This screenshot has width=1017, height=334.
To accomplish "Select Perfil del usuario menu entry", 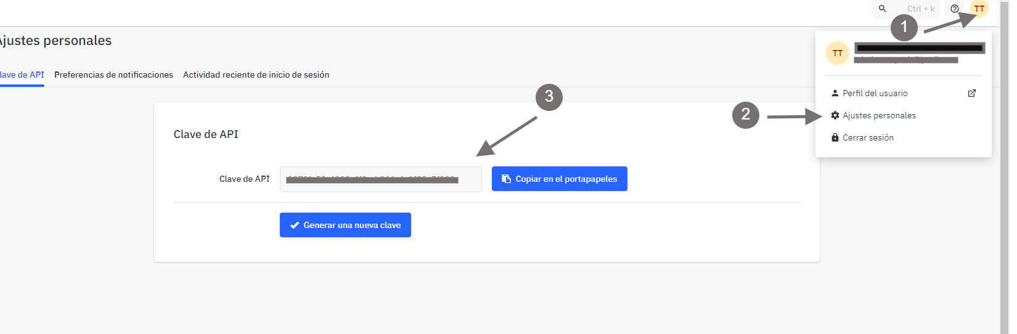I will (x=875, y=93).
